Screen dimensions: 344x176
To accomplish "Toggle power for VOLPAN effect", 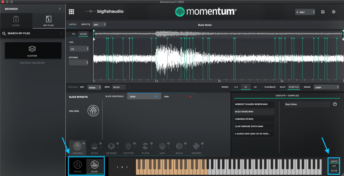I will [x=84, y=143].
